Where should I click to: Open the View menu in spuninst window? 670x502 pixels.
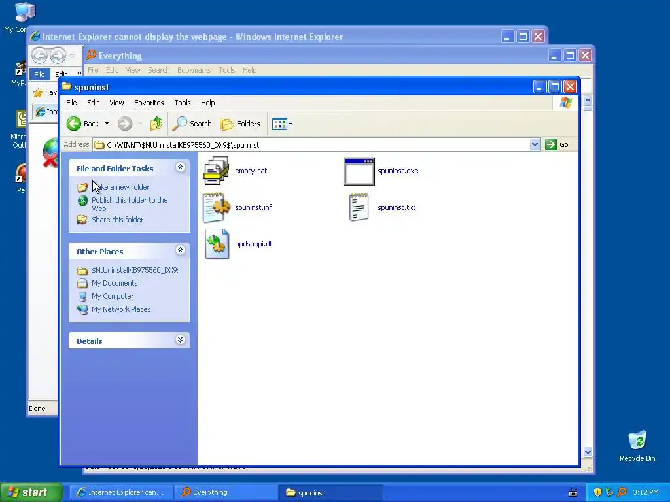[116, 103]
